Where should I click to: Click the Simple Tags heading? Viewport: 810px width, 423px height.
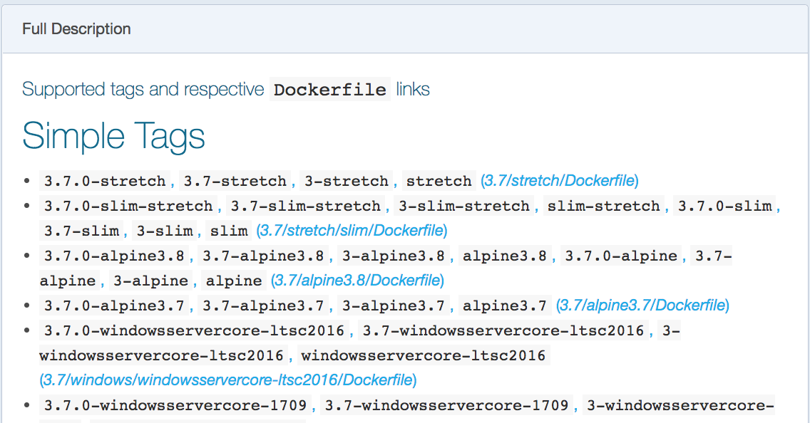click(113, 136)
